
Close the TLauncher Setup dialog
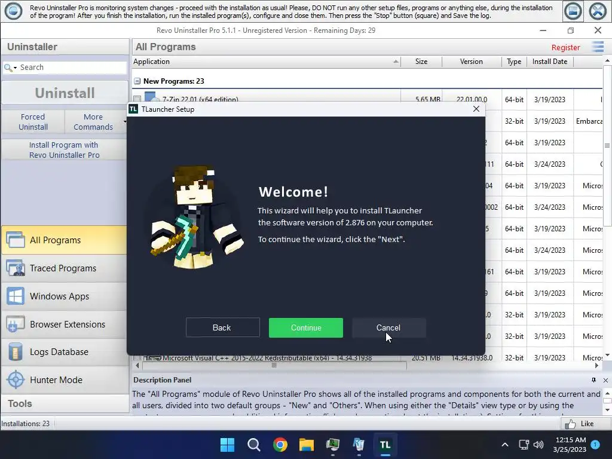(476, 109)
